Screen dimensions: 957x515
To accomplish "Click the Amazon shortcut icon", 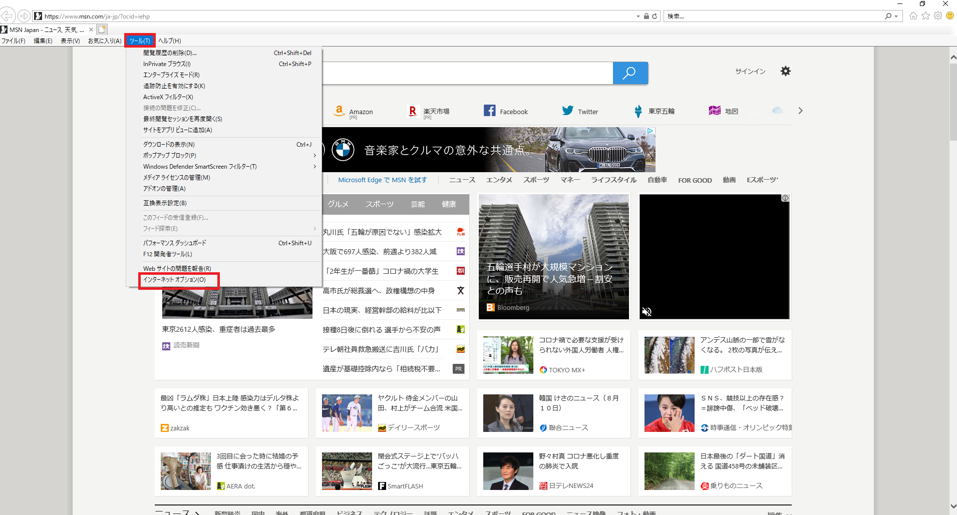I will [339, 111].
